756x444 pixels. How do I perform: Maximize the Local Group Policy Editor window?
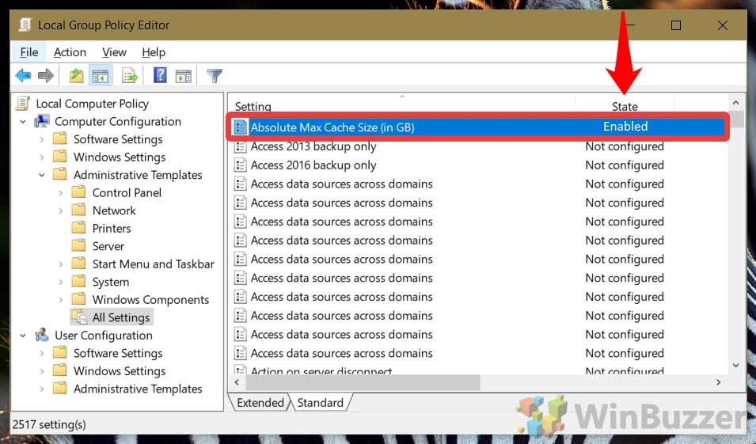676,25
